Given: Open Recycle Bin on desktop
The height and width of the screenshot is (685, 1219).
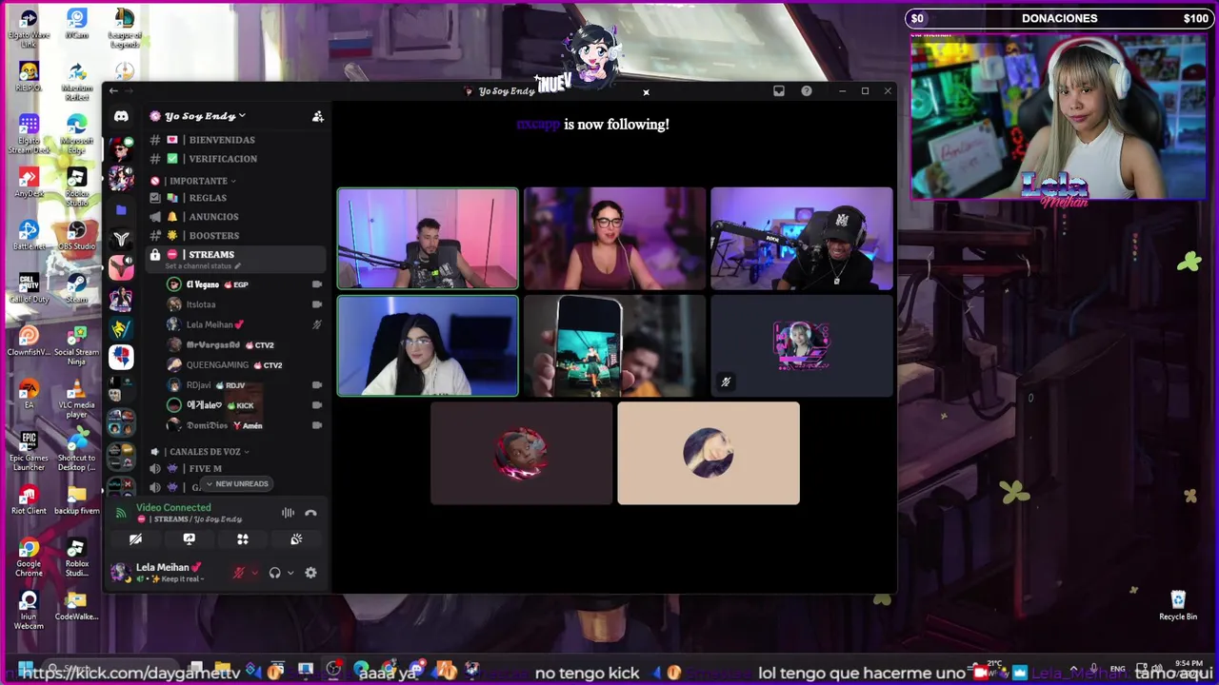Looking at the screenshot, I should click(x=1178, y=605).
